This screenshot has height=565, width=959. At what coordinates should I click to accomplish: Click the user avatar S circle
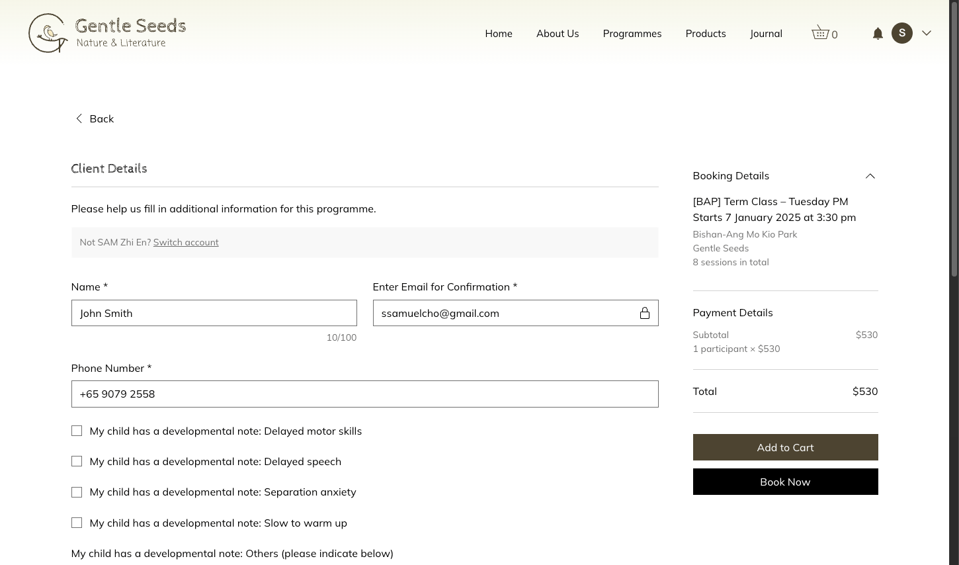pyautogui.click(x=902, y=33)
